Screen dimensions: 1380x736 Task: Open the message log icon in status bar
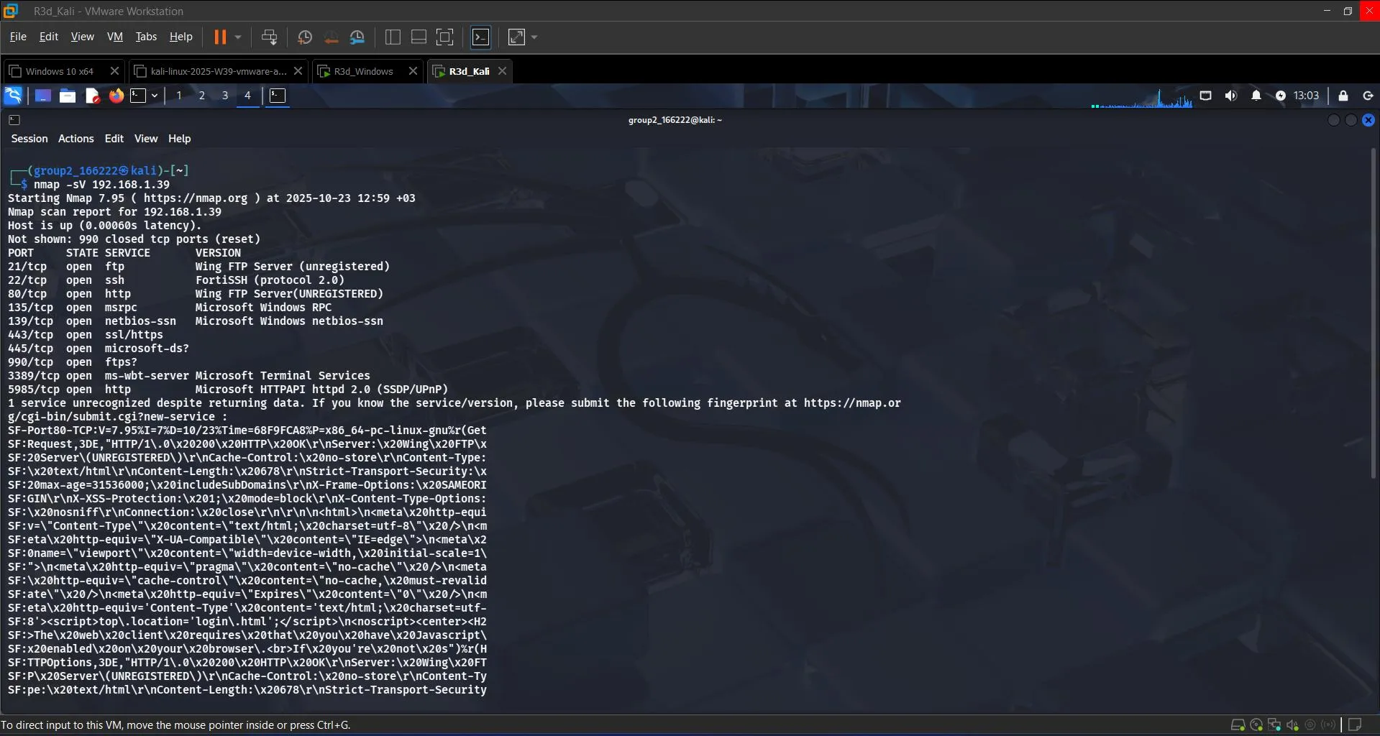pyautogui.click(x=1355, y=725)
